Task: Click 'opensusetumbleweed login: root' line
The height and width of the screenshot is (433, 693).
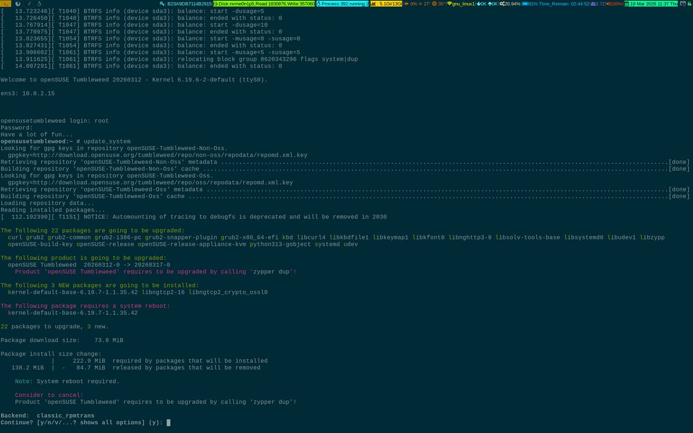Action: click(54, 121)
